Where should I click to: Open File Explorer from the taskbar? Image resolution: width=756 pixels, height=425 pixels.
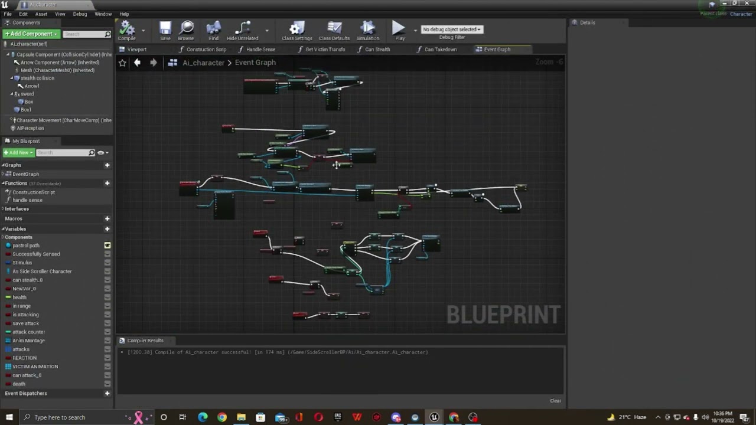pyautogui.click(x=241, y=417)
